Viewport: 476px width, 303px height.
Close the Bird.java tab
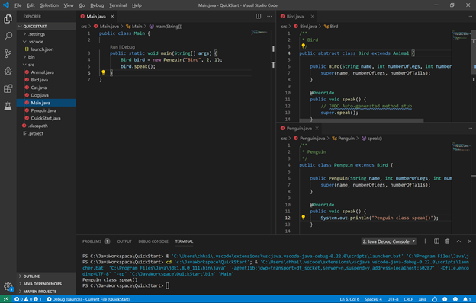tap(313, 16)
